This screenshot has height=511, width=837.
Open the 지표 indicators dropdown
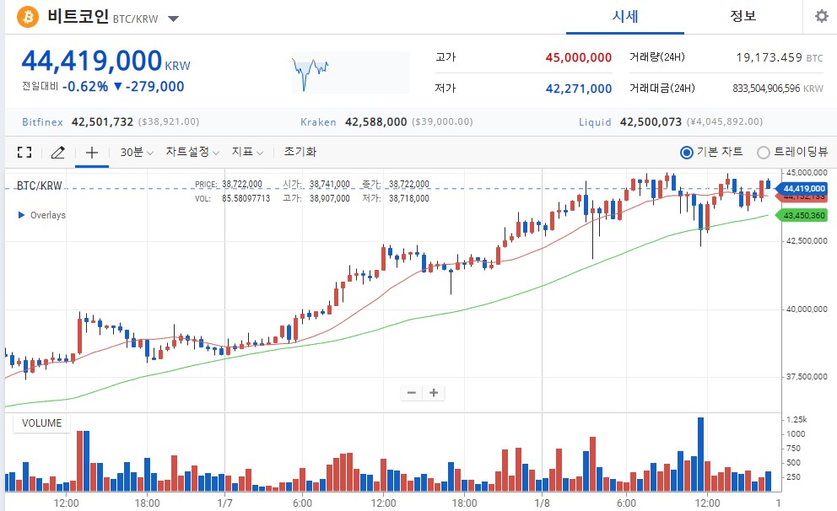tap(247, 152)
